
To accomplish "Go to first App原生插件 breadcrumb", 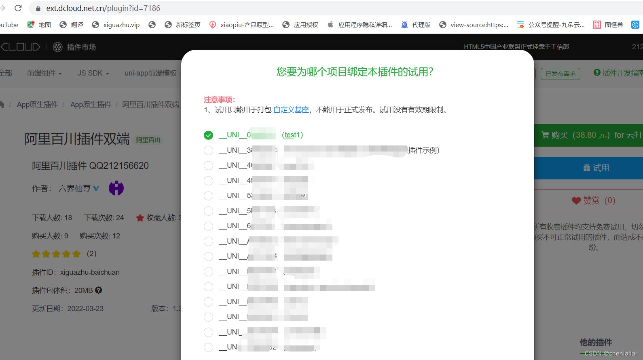I will point(37,105).
